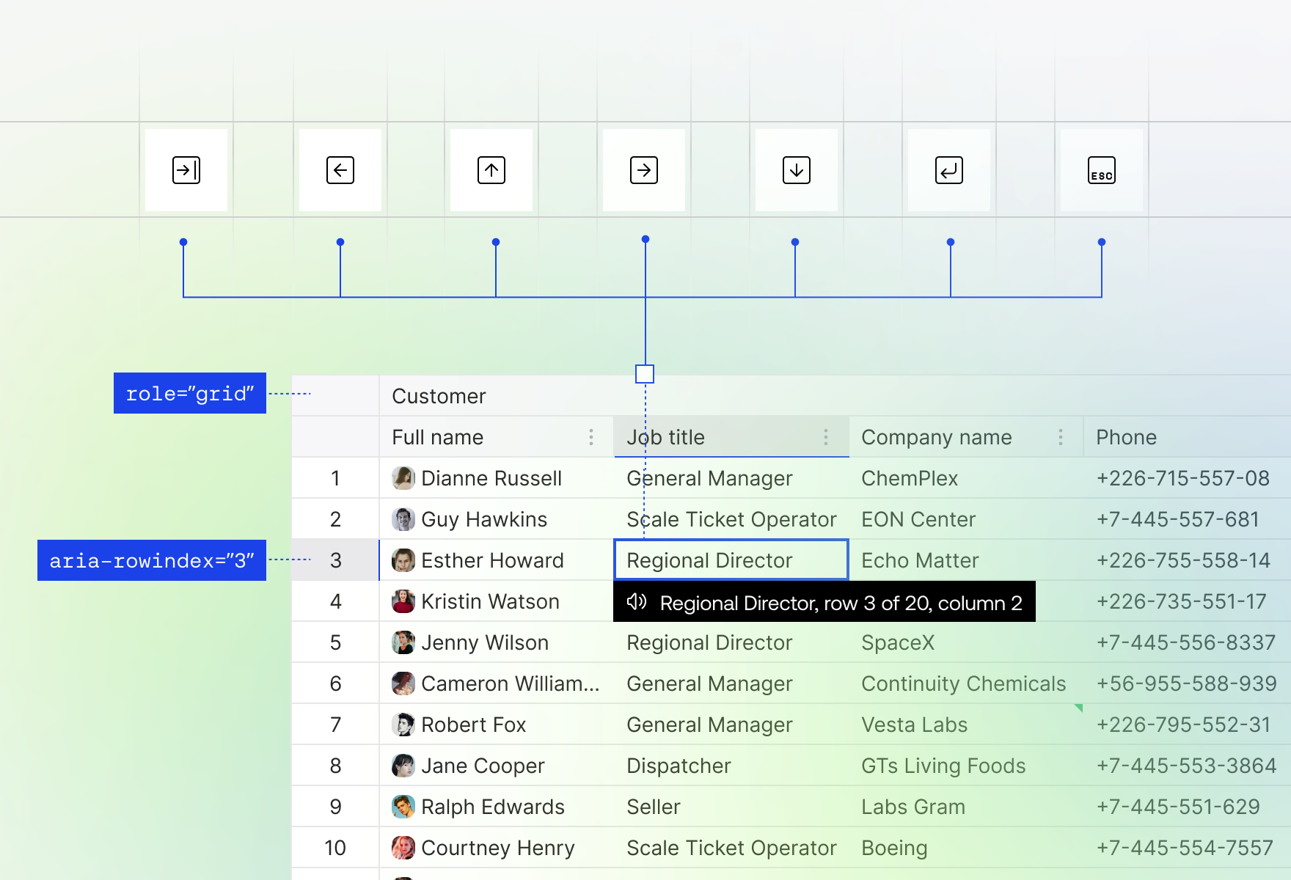Viewport: 1291px width, 880px height.
Task: Click the Kristin Watson name cell
Action: 497,601
